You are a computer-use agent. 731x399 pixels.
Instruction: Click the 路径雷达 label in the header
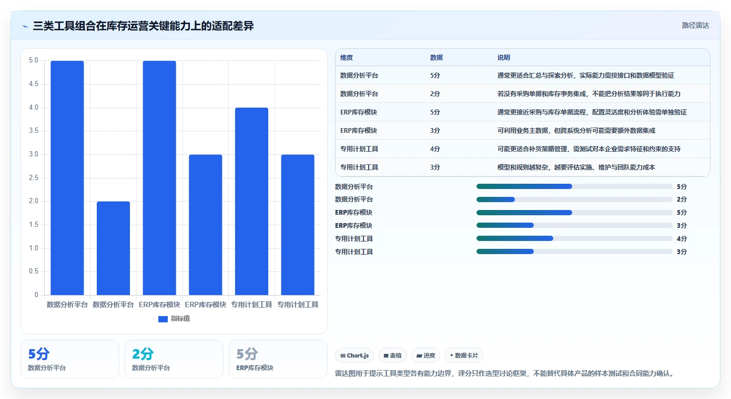coord(696,25)
